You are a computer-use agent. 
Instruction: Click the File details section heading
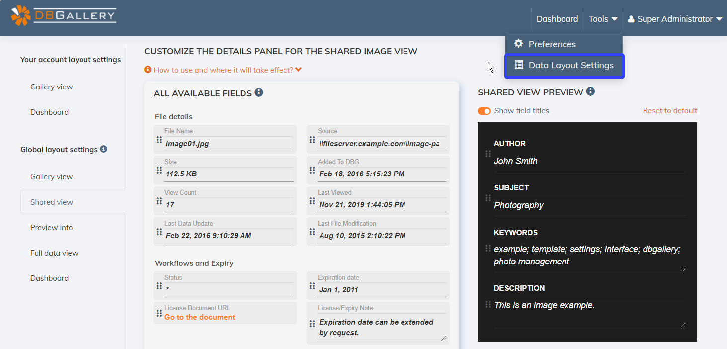[x=173, y=117]
